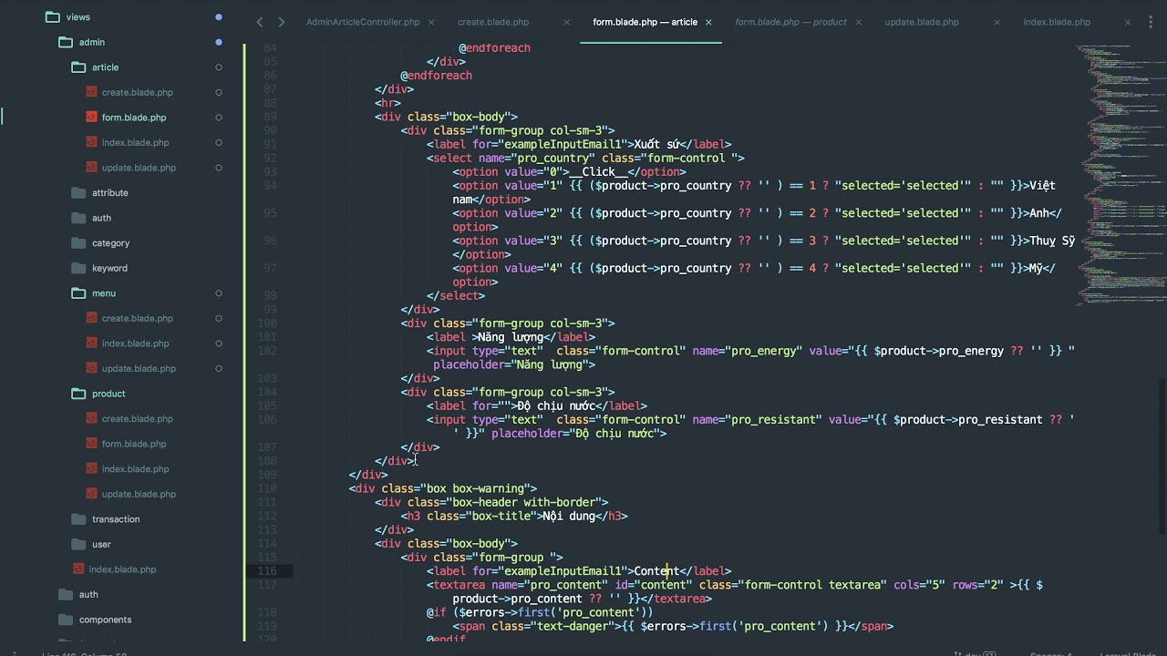Place cursor on 'Content' label text
Image resolution: width=1167 pixels, height=656 pixels.
(657, 571)
